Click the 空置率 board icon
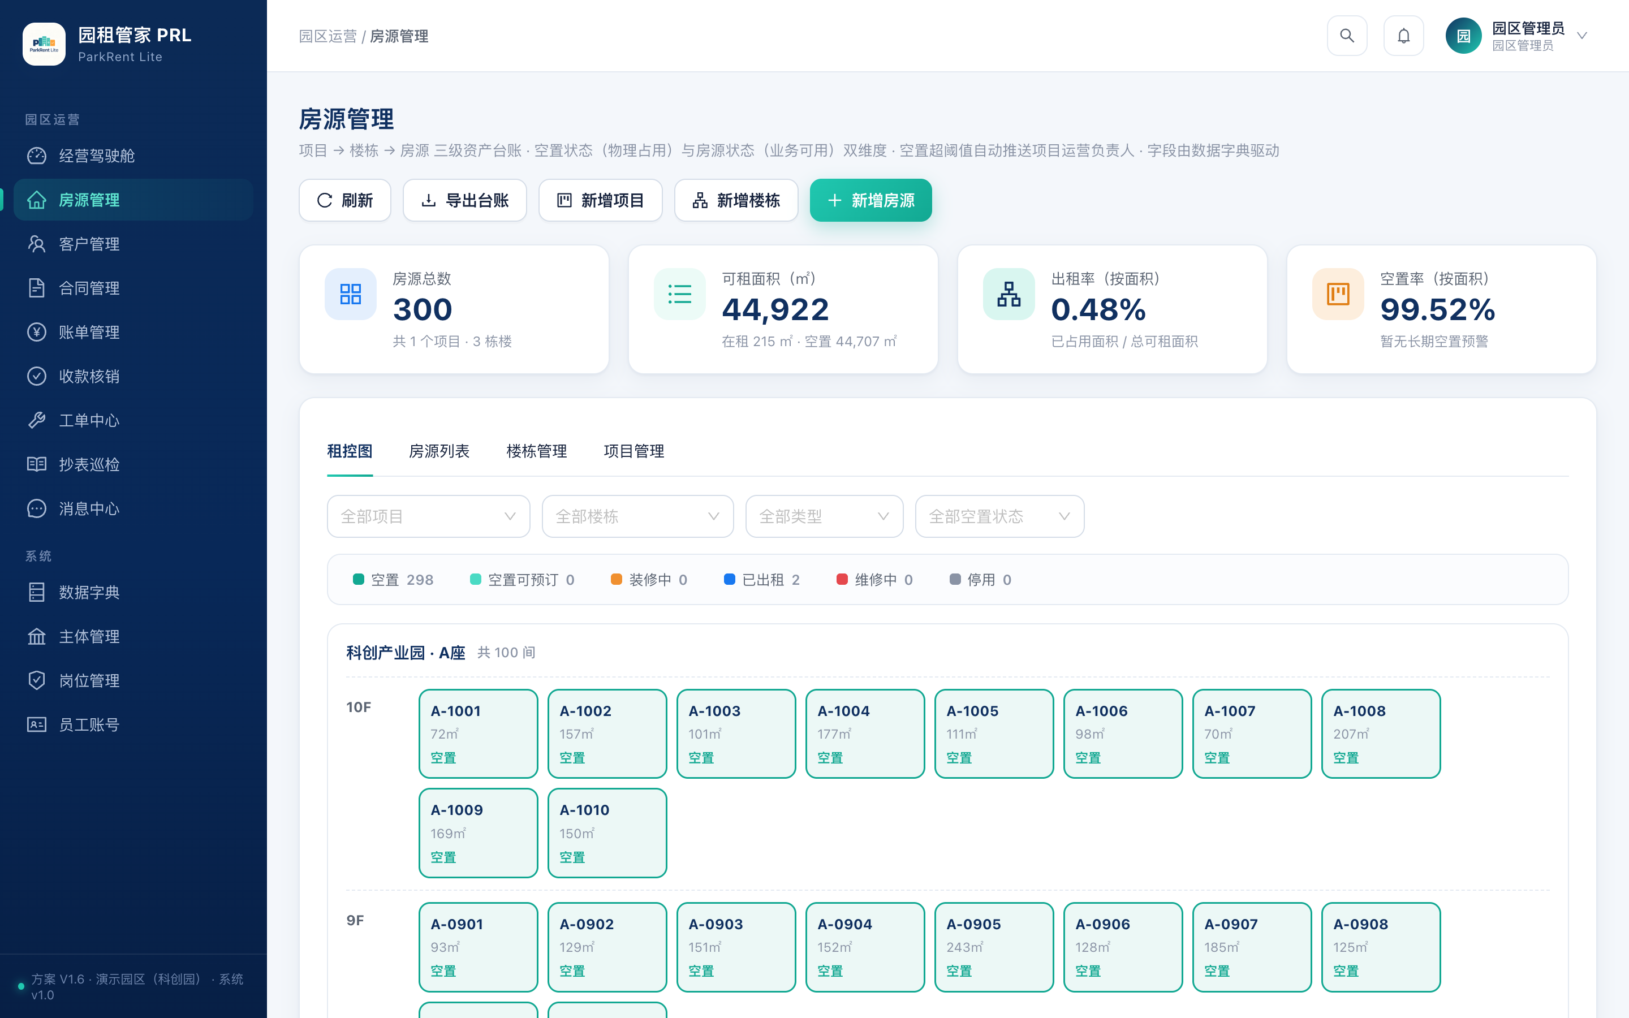Viewport: 1629px width, 1018px height. coord(1338,294)
